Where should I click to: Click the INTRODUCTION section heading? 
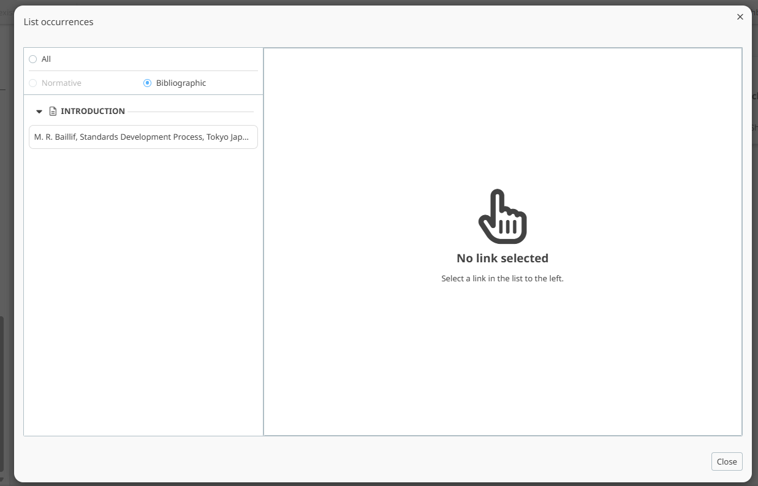click(x=93, y=112)
